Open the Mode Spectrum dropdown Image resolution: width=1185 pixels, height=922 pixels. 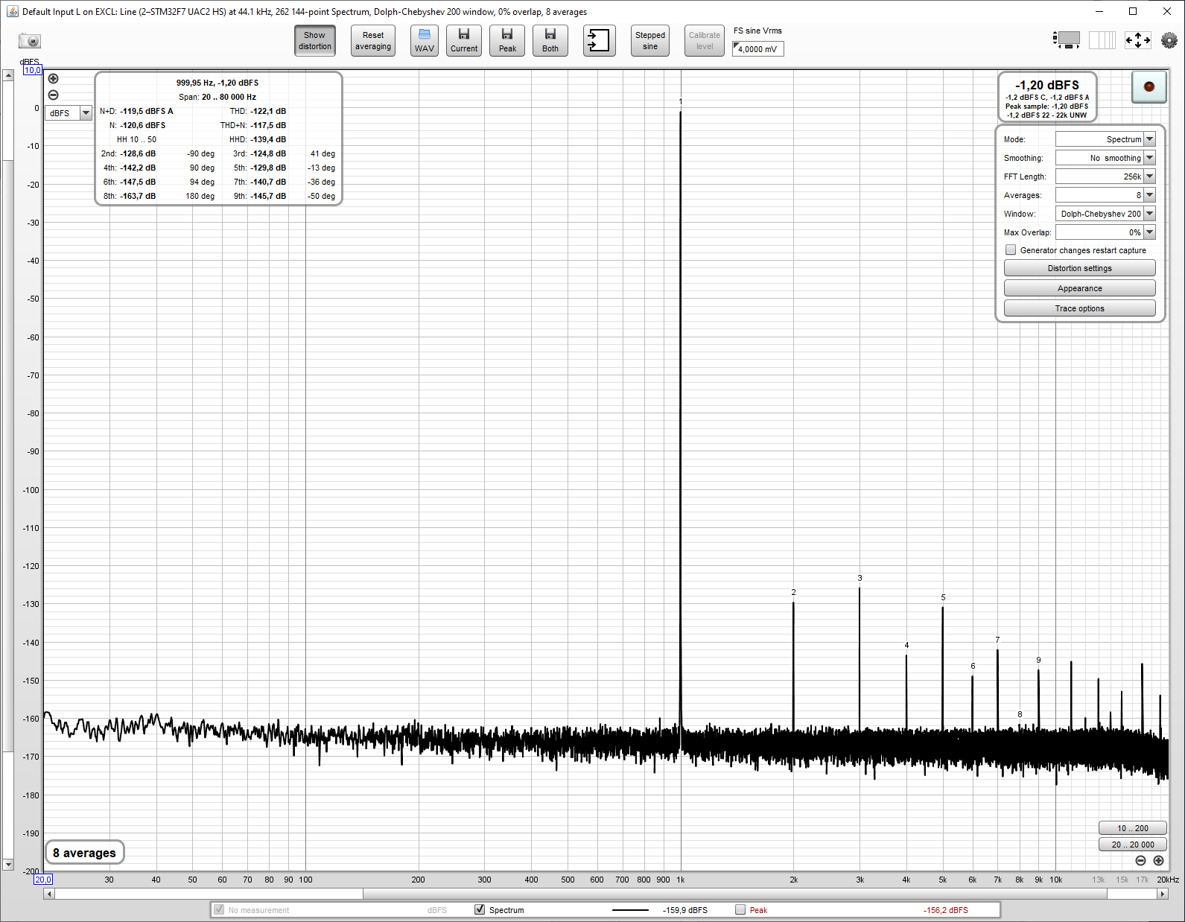click(x=1105, y=139)
